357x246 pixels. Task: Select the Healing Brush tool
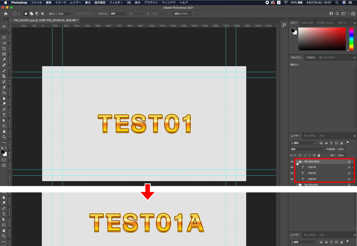tap(4, 65)
